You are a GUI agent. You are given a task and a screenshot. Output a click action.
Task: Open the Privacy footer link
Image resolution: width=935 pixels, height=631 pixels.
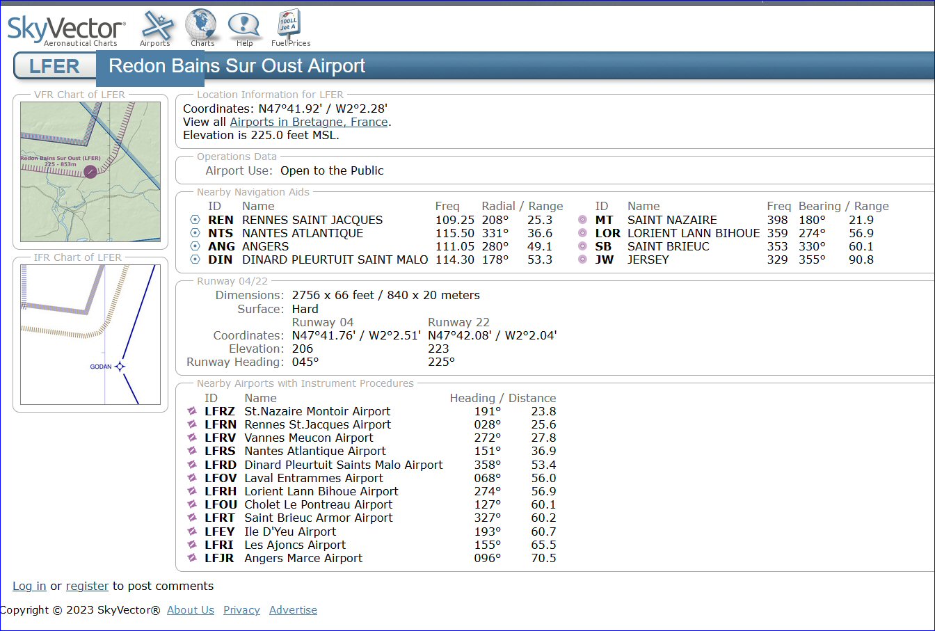[241, 610]
